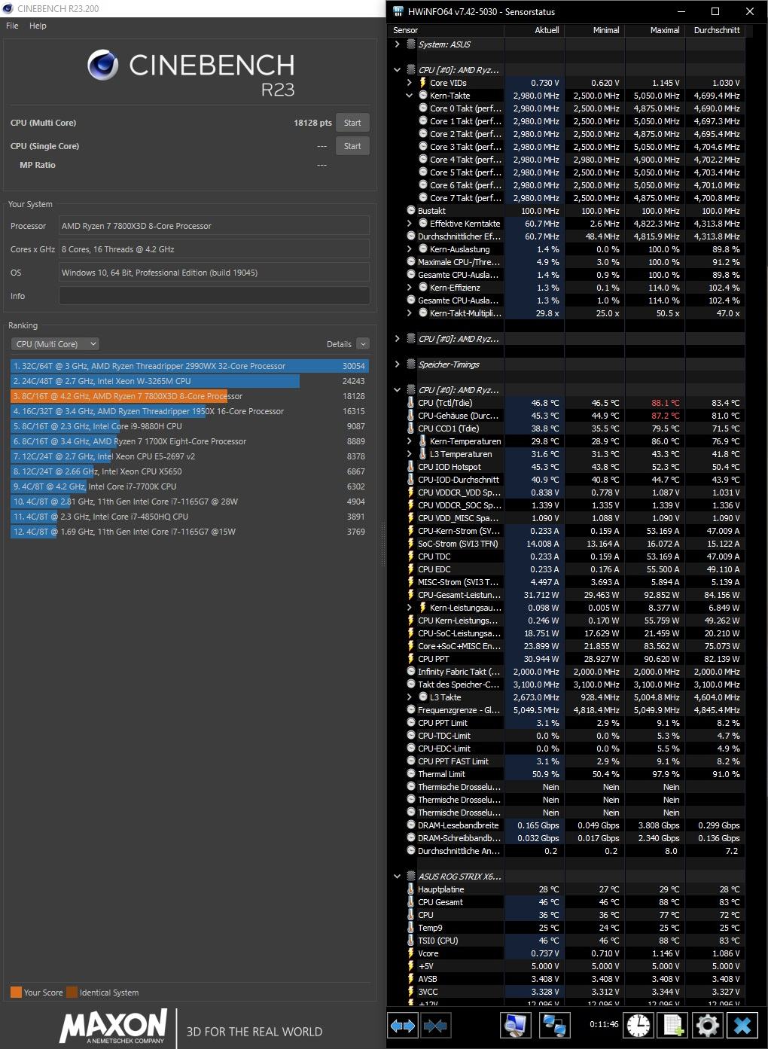Click the clock reset timer icon
The width and height of the screenshot is (768, 1049).
pyautogui.click(x=638, y=1026)
